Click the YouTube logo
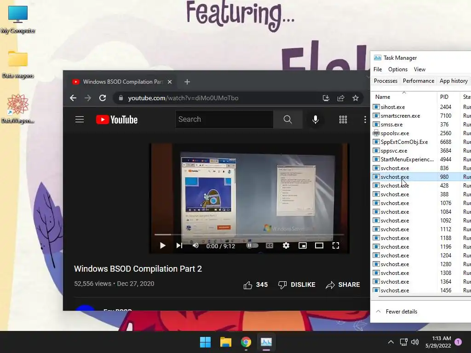This screenshot has width=471, height=353. point(117,120)
